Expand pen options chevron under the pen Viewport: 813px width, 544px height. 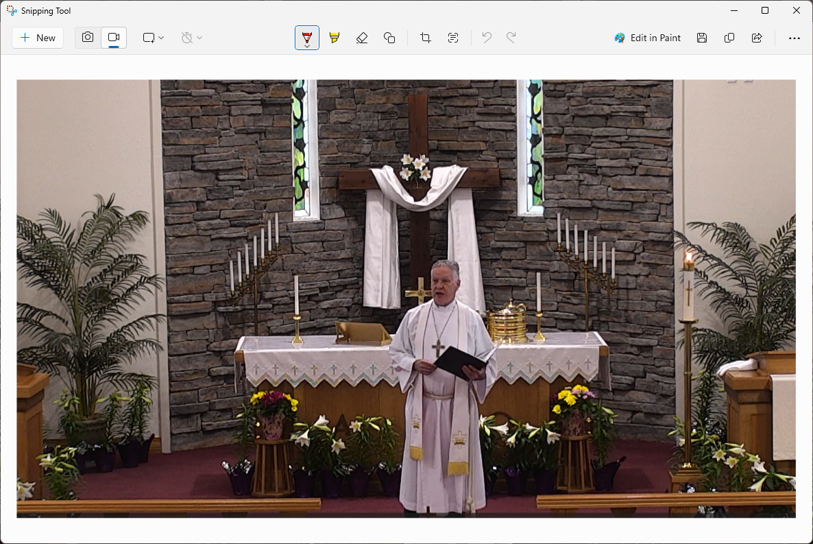coord(307,46)
